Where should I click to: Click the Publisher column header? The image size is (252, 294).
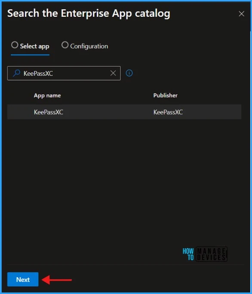pos(166,95)
